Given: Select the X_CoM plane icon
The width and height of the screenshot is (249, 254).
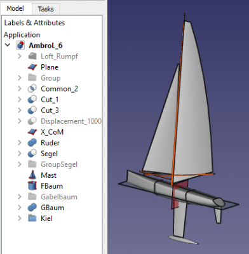Looking at the screenshot, I should pos(32,132).
